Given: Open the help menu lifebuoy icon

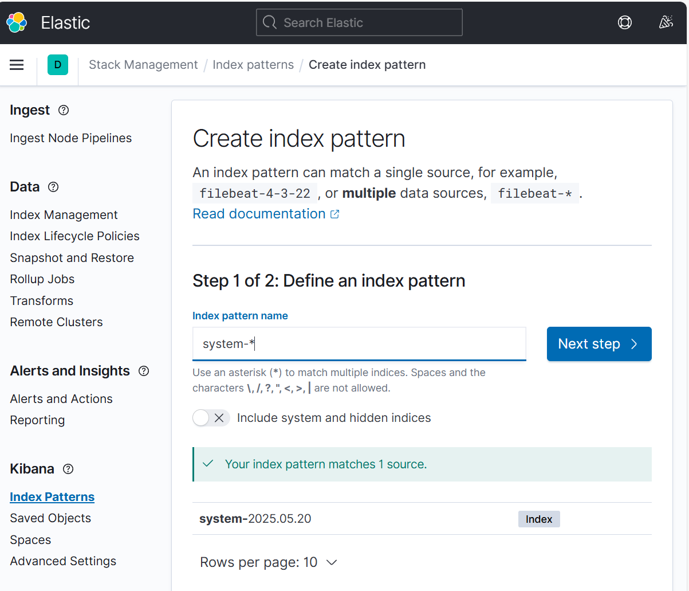Looking at the screenshot, I should (x=625, y=22).
